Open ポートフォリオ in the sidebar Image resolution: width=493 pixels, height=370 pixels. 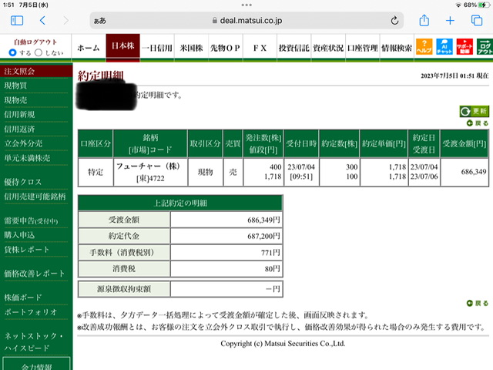click(31, 311)
